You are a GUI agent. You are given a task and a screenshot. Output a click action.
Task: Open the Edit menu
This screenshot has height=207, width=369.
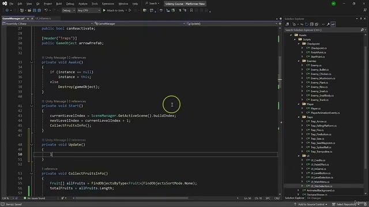click(20, 4)
